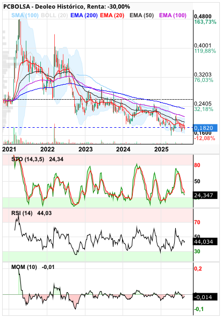Select the EMA (100) legend entry
Viewport: 222px width, 318px height.
173,16
